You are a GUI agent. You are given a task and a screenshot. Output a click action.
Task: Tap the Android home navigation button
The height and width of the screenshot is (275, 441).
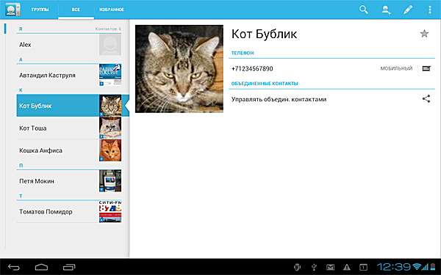(41, 267)
